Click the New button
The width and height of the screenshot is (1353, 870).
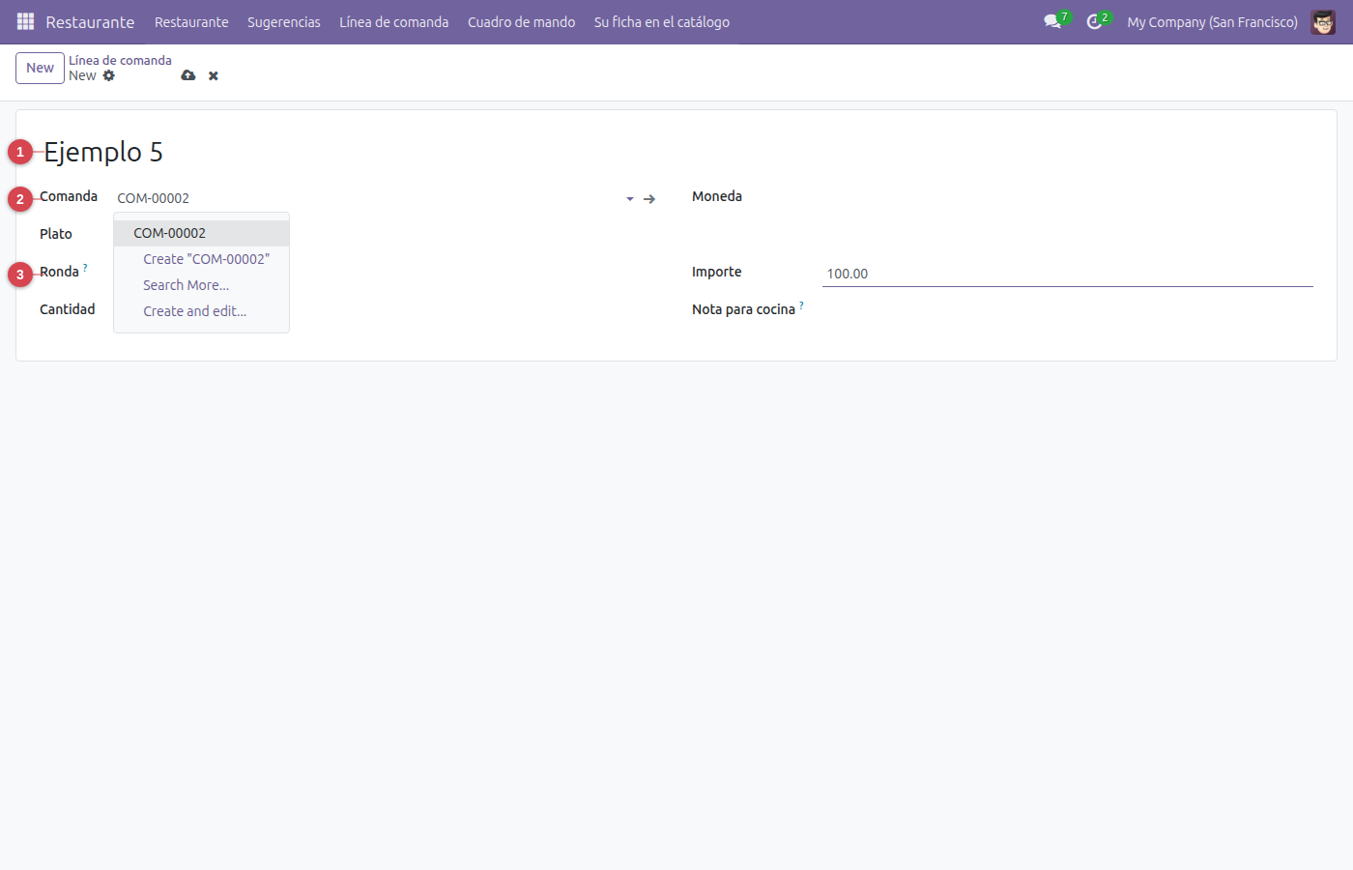(41, 68)
